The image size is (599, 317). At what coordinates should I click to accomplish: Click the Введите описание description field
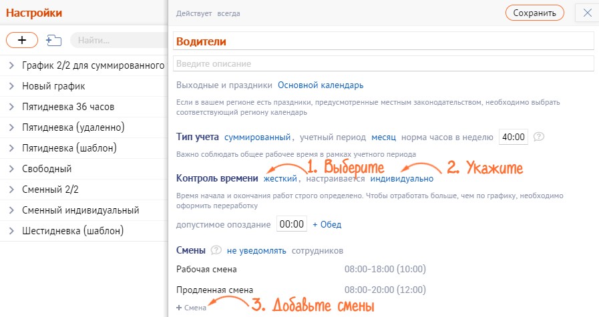(x=383, y=63)
